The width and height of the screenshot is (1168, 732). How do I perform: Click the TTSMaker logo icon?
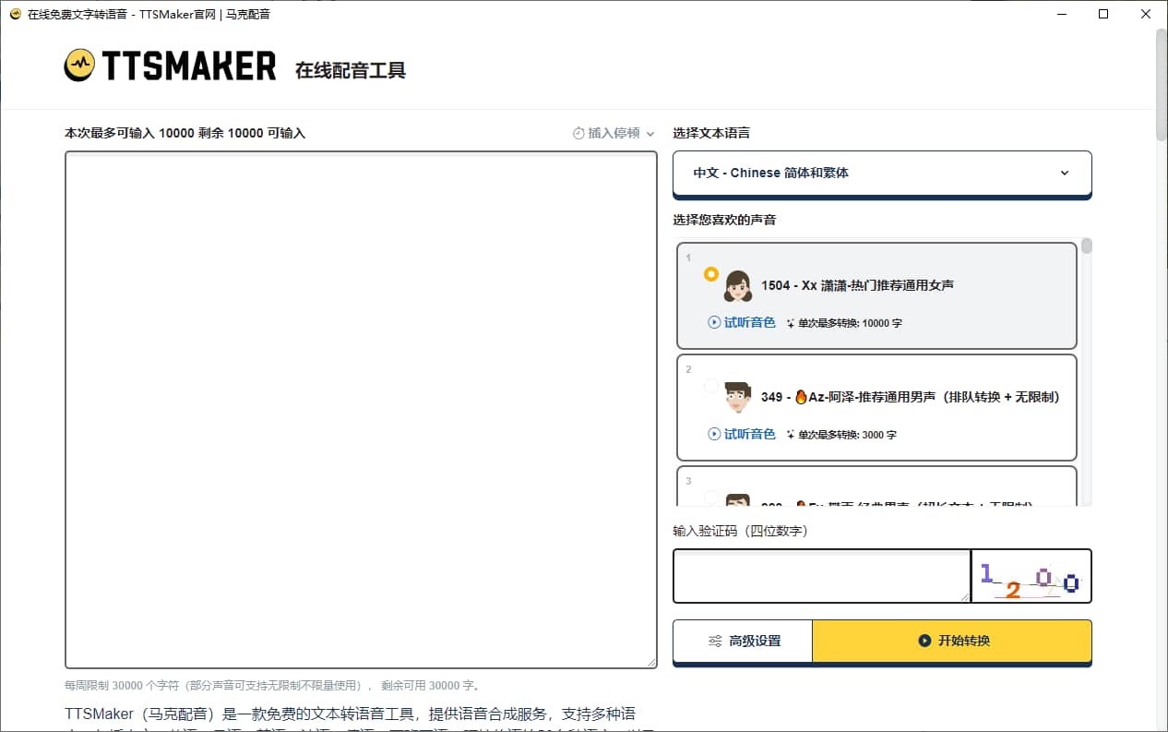[80, 66]
